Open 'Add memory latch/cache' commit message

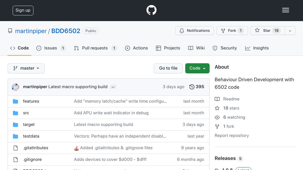pyautogui.click(x=120, y=101)
